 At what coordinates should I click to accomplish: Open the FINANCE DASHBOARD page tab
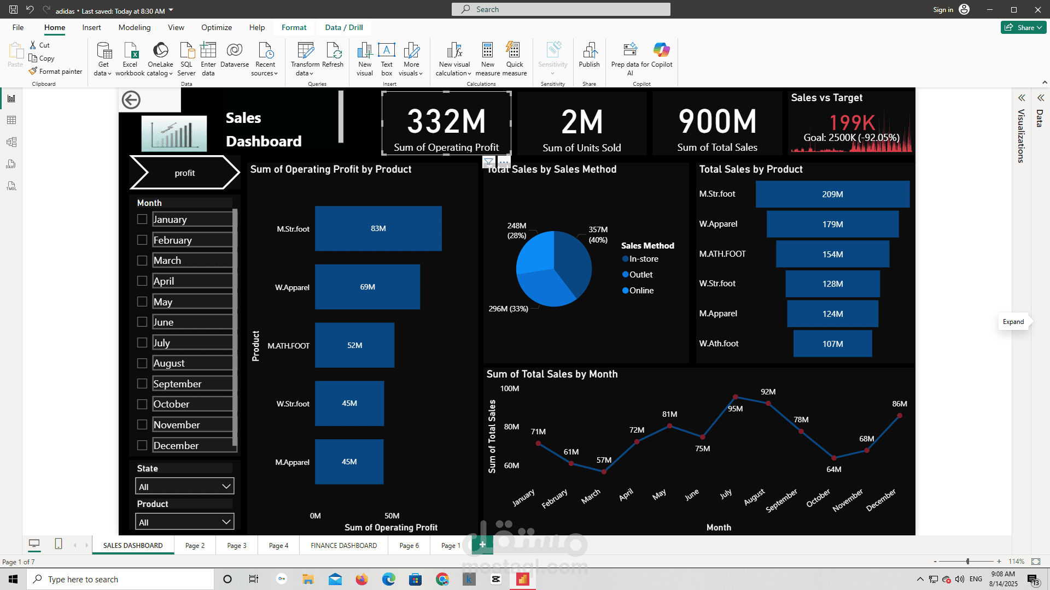(x=344, y=545)
